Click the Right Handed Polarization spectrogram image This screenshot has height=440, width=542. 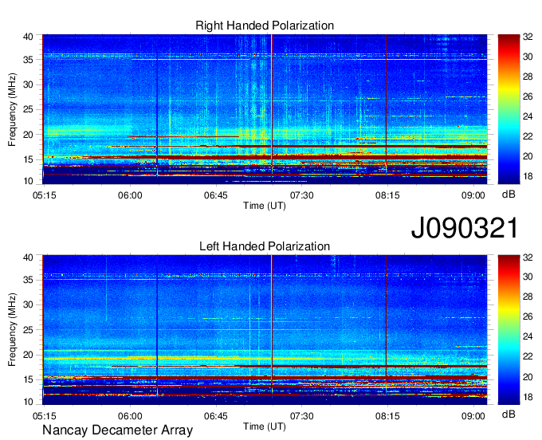[x=265, y=109]
